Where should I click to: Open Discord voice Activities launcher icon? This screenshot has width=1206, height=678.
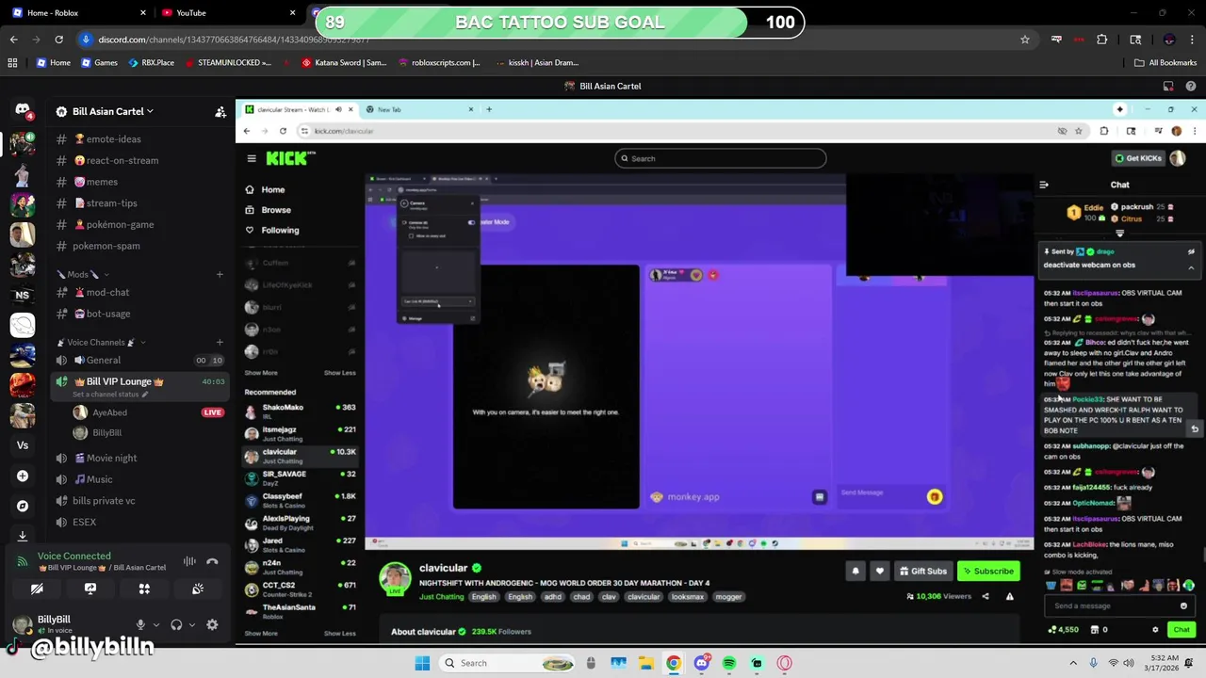144,589
